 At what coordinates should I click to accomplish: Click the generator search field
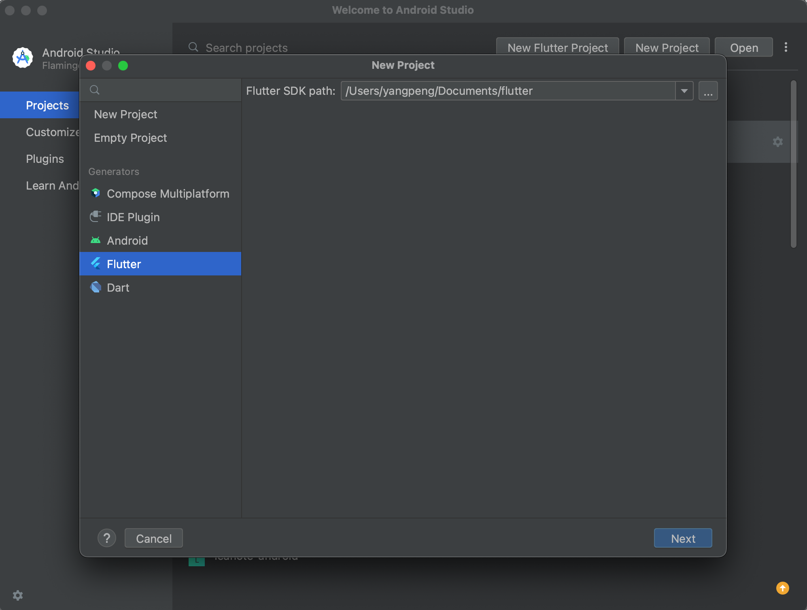tap(166, 90)
